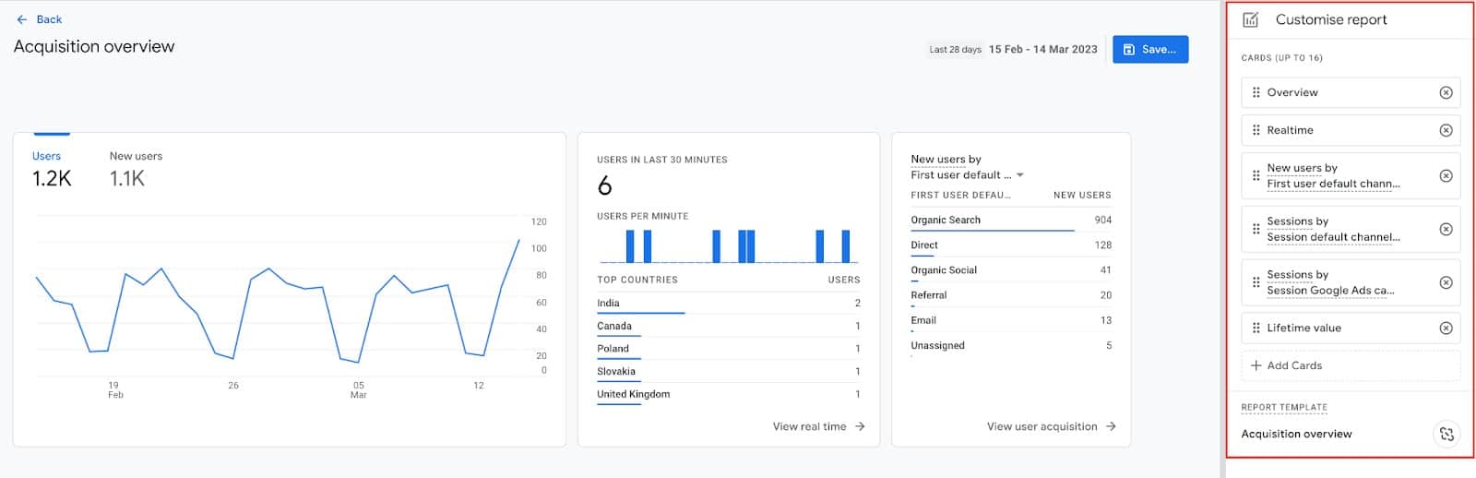The width and height of the screenshot is (1476, 478).
Task: Click the Customise report icon
Action: [x=1251, y=19]
